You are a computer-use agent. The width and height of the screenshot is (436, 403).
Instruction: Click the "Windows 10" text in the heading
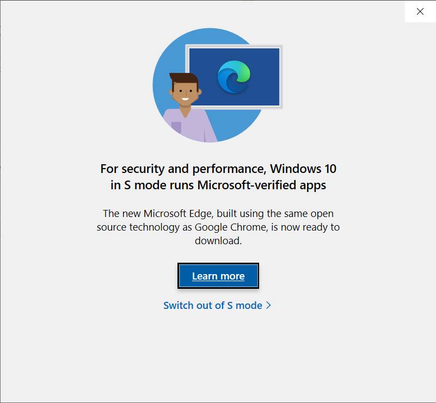pyautogui.click(x=303, y=169)
